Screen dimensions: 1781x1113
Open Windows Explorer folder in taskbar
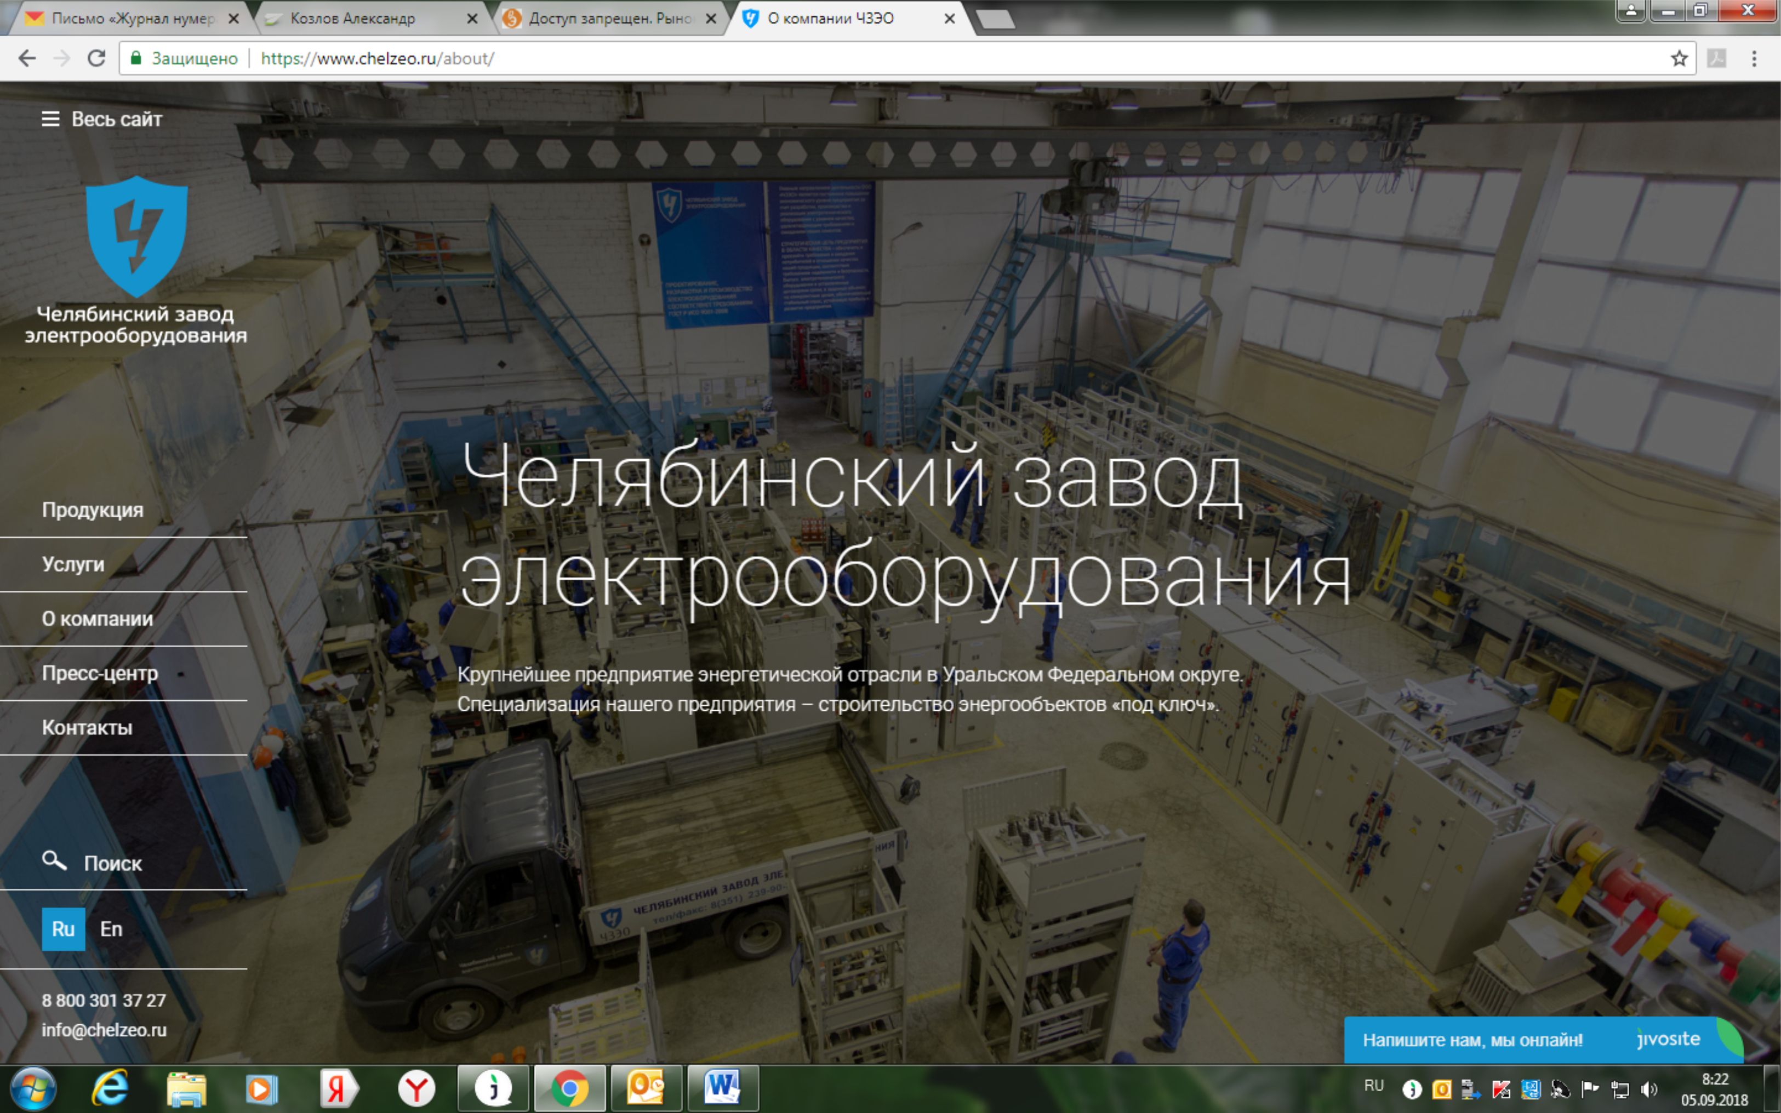[x=186, y=1089]
